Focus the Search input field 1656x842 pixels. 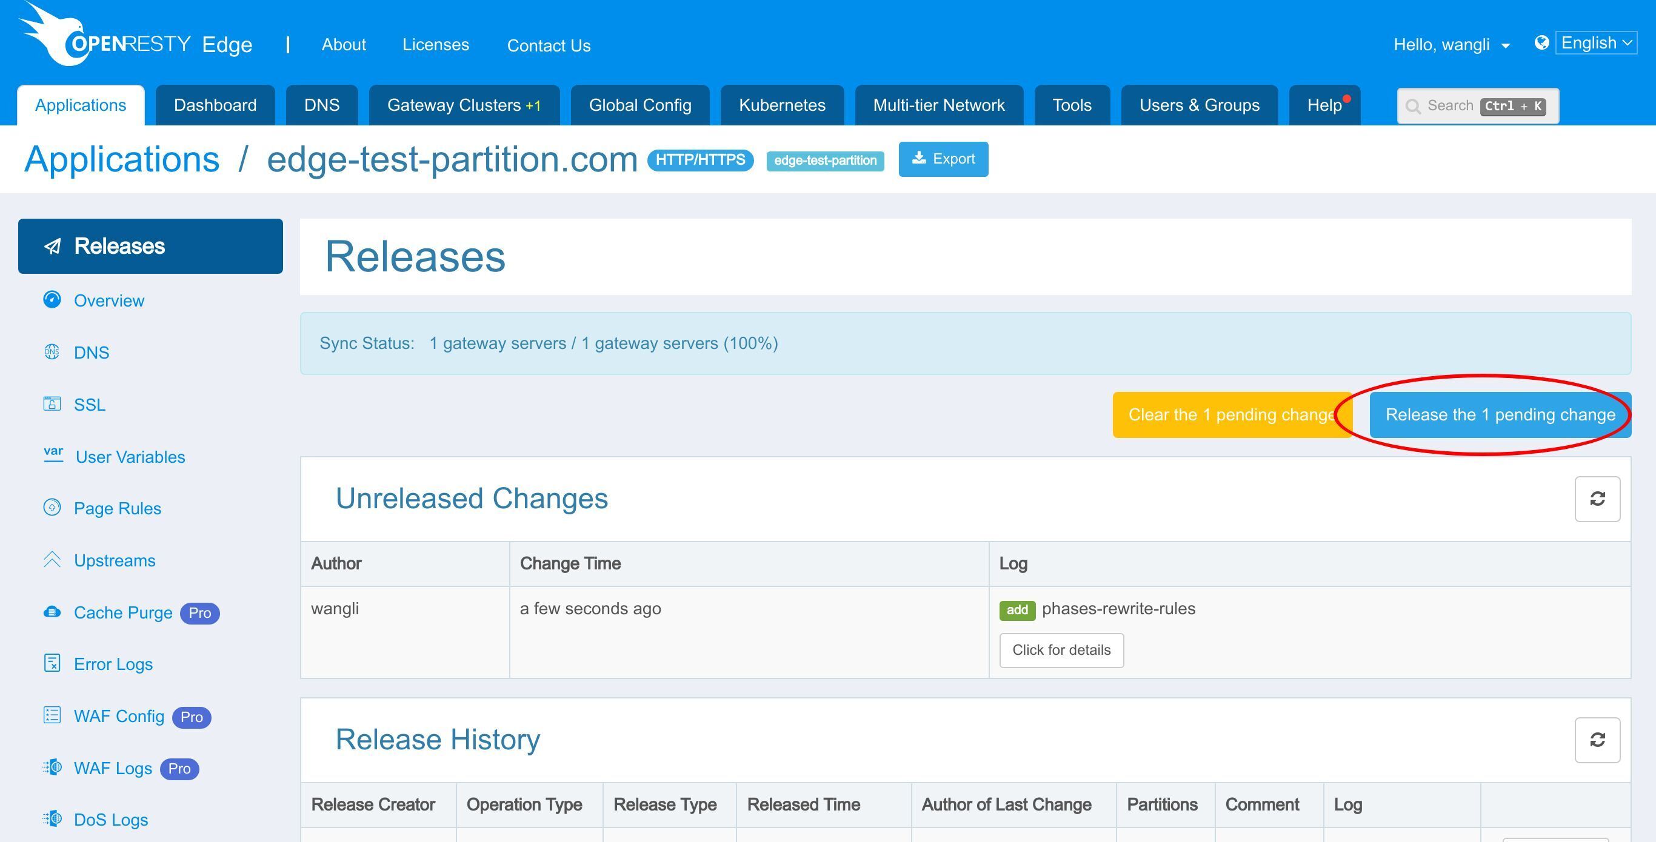tap(1477, 106)
